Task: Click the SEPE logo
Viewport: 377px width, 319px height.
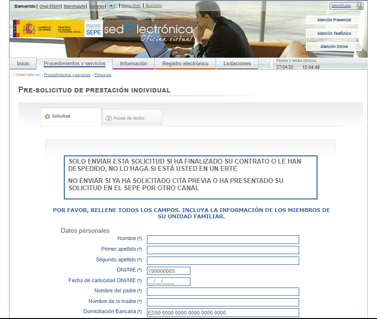Action: click(x=93, y=30)
